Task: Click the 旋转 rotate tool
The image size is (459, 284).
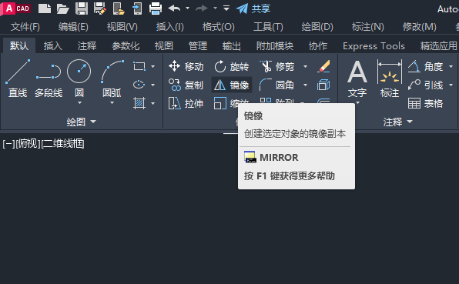Action: (232, 67)
